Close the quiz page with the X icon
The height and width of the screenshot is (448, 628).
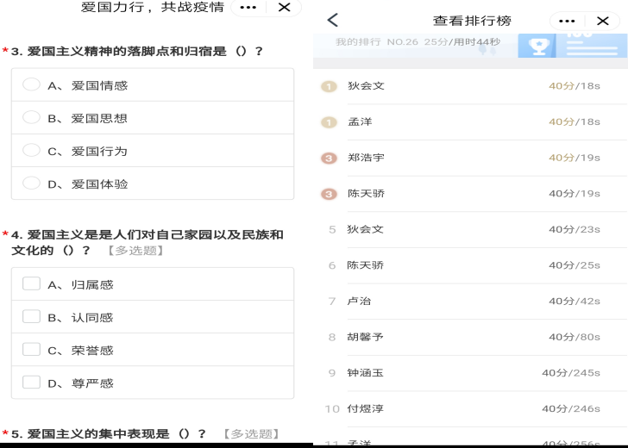283,7
